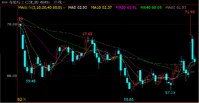Click the MA5 62.93 value
Screen dimensions: 199x103
(x=78, y=8)
